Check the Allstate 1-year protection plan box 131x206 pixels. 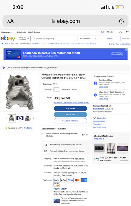43,135
